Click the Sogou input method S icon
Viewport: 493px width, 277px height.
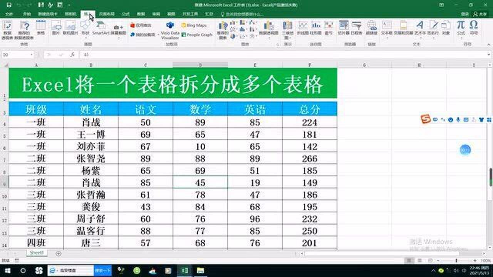coord(426,120)
